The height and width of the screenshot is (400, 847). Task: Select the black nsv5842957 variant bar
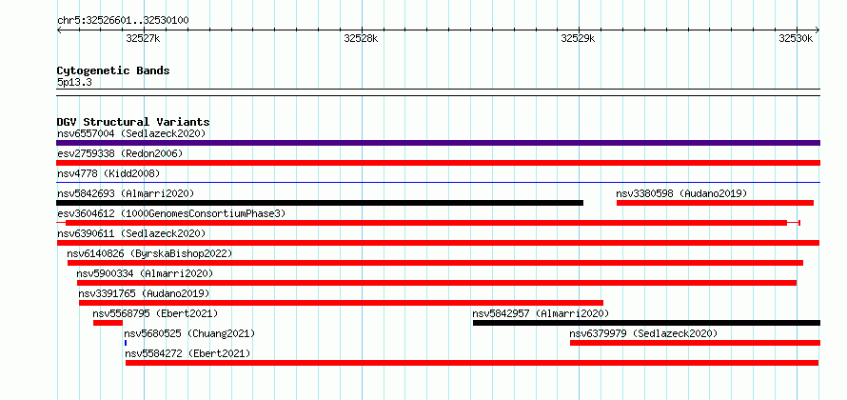646,323
